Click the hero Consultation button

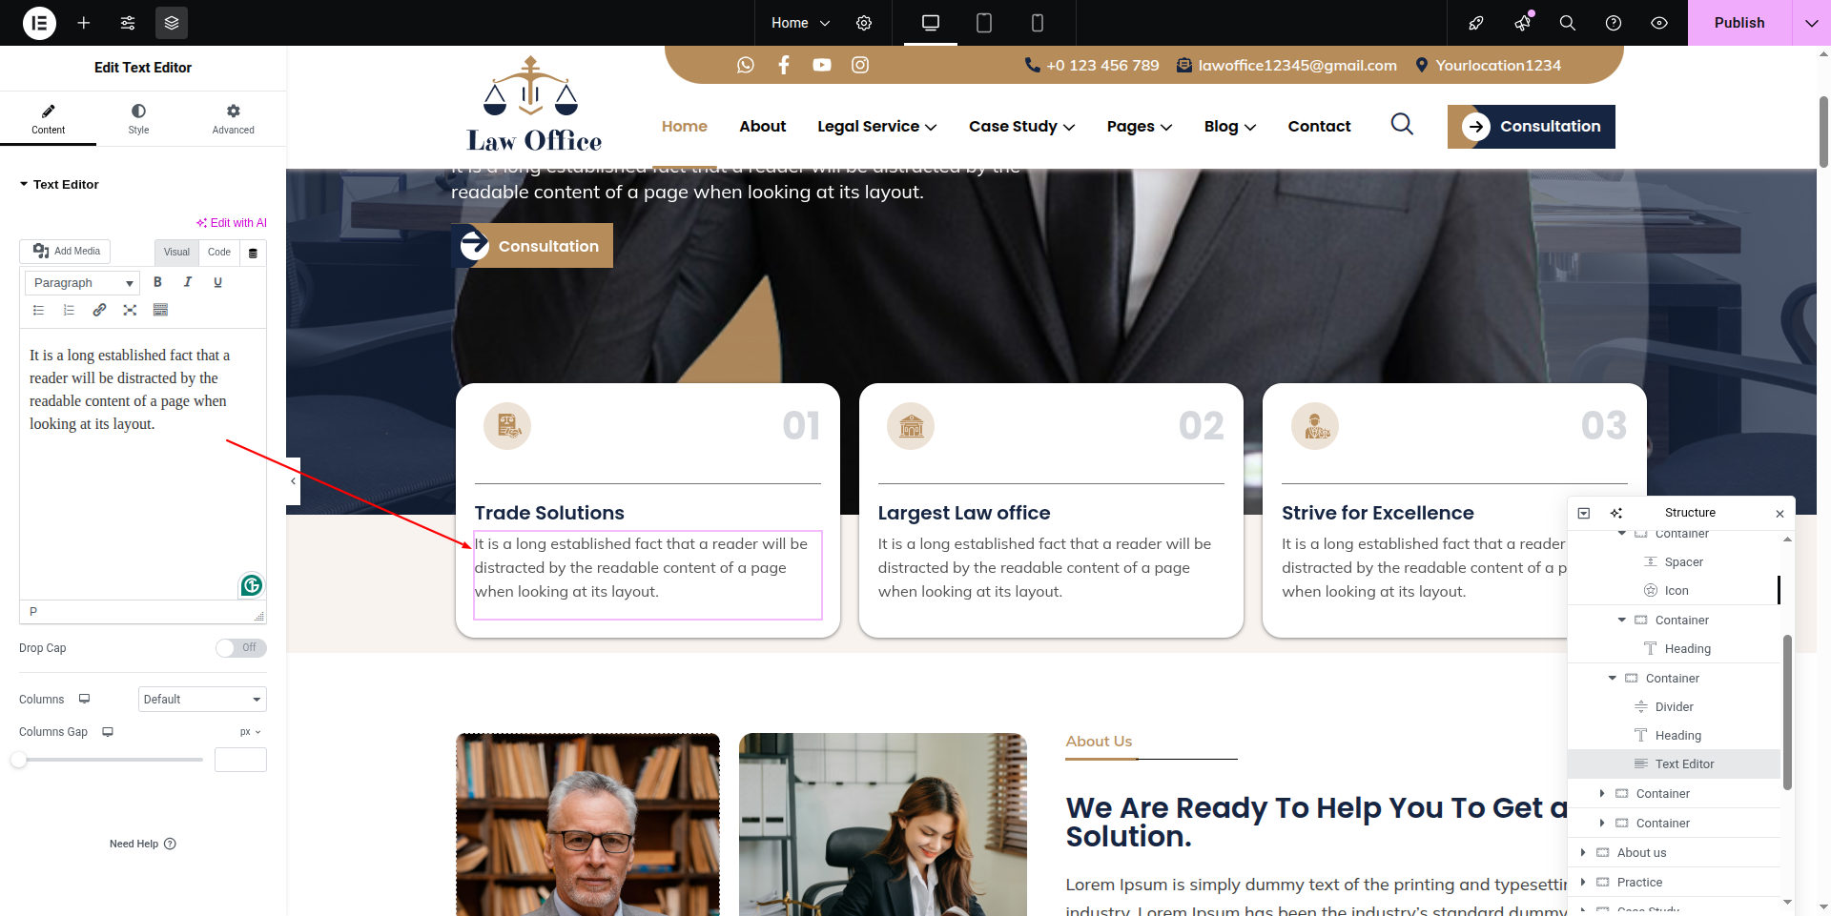[532, 246]
